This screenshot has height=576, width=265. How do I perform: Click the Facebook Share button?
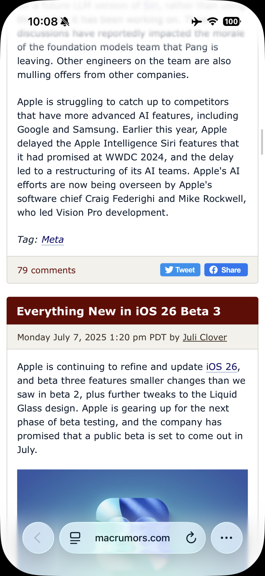point(226,270)
